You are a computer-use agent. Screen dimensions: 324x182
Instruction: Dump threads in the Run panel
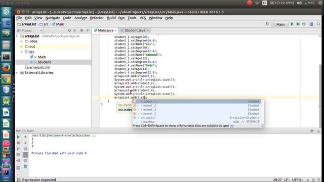pyautogui.click(x=18, y=155)
